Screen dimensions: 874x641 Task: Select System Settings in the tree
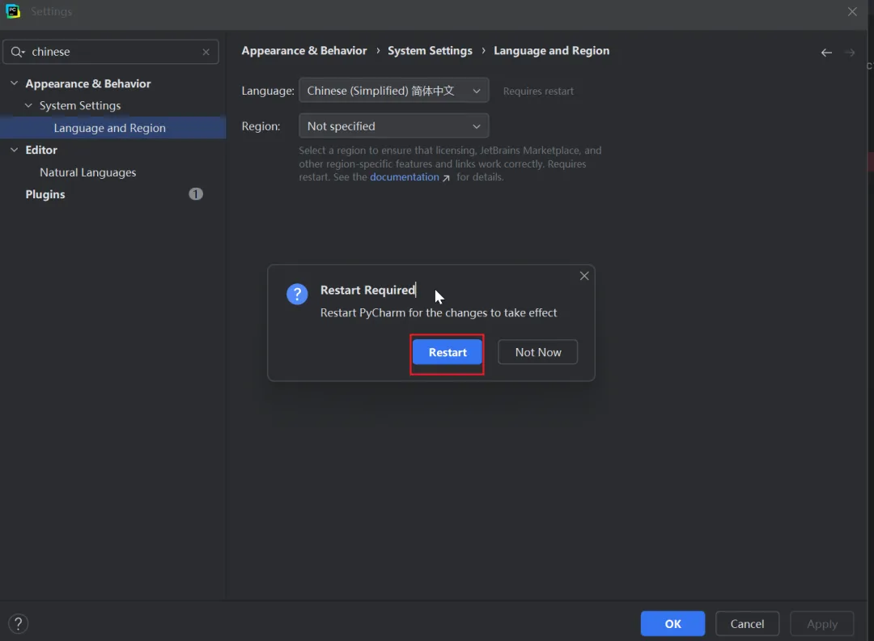(x=79, y=105)
